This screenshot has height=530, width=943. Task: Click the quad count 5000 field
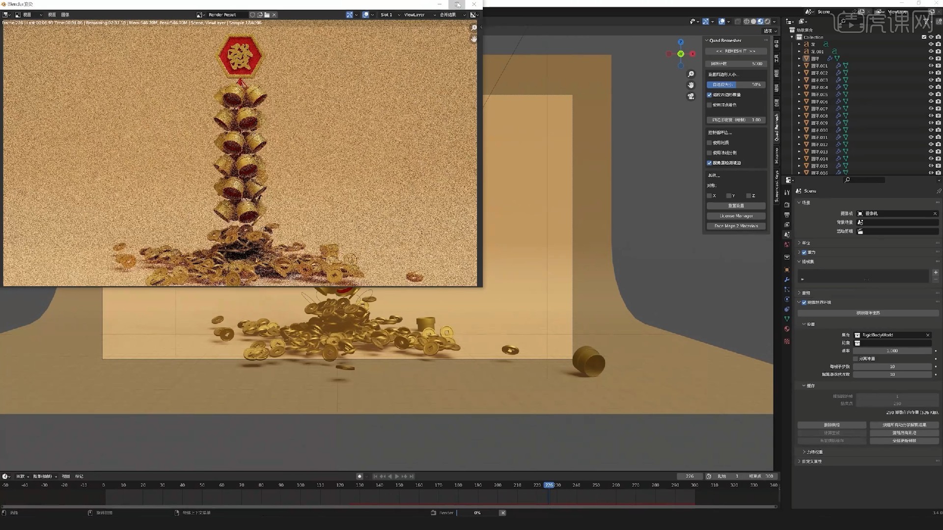[x=736, y=64]
